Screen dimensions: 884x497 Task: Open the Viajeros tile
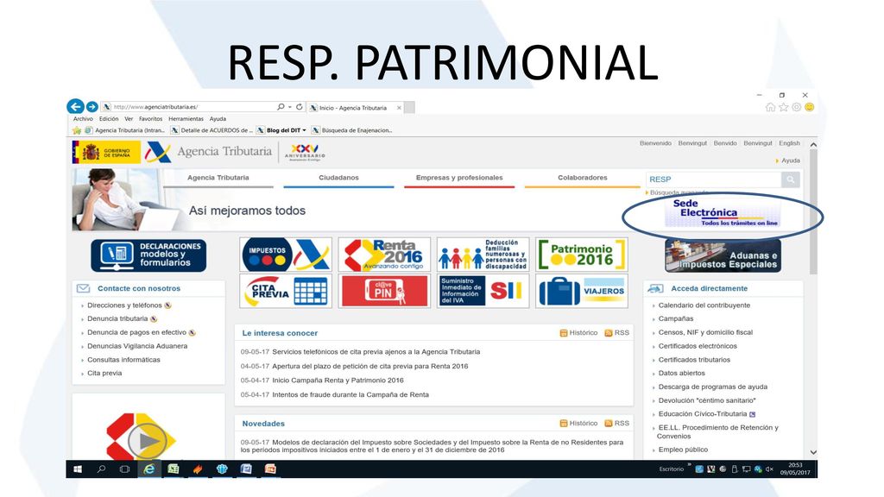pos(581,291)
